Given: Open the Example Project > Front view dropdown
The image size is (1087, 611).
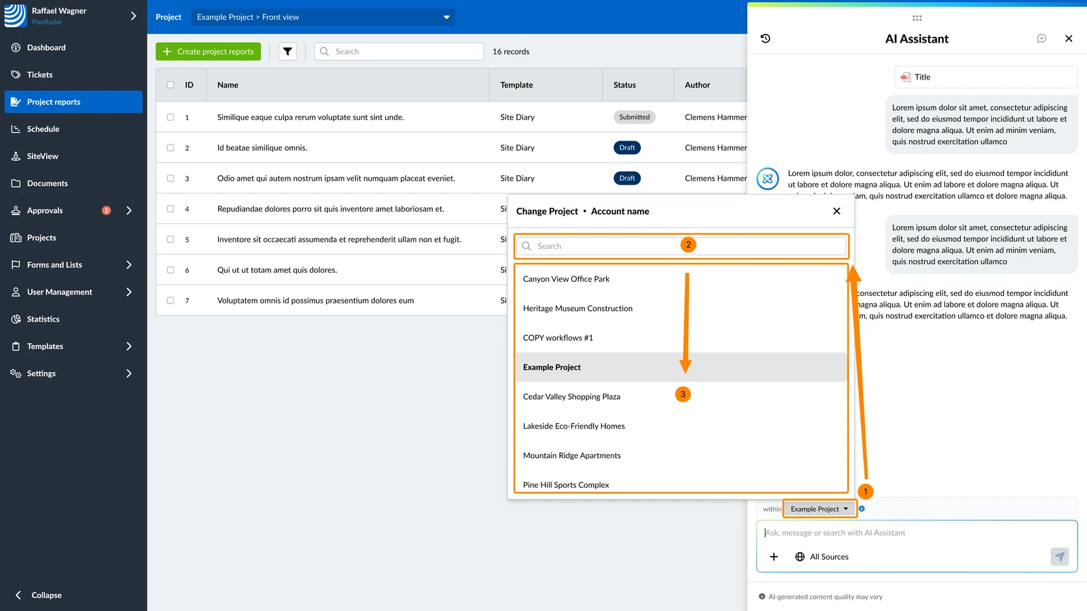Looking at the screenshot, I should [x=323, y=17].
